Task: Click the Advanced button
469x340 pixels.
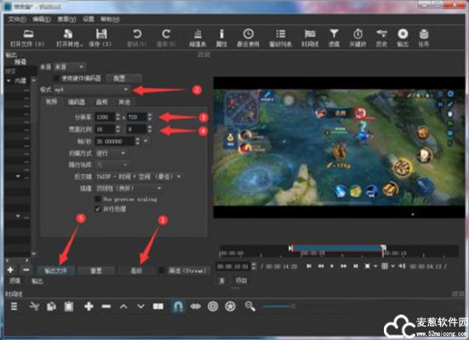Action: 136,270
